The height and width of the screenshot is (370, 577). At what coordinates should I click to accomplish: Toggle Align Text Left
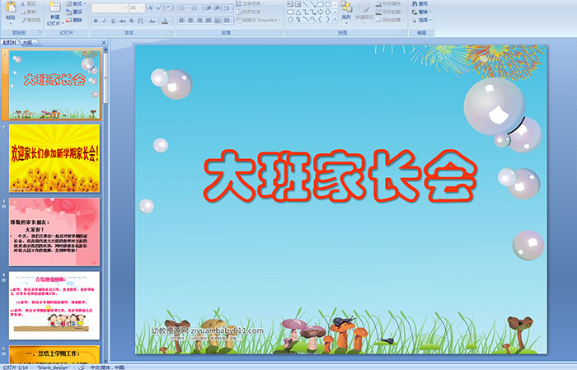click(x=182, y=21)
